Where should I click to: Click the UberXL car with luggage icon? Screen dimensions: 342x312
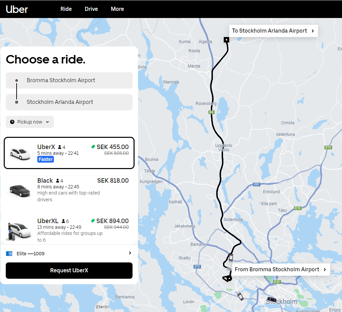click(x=18, y=231)
